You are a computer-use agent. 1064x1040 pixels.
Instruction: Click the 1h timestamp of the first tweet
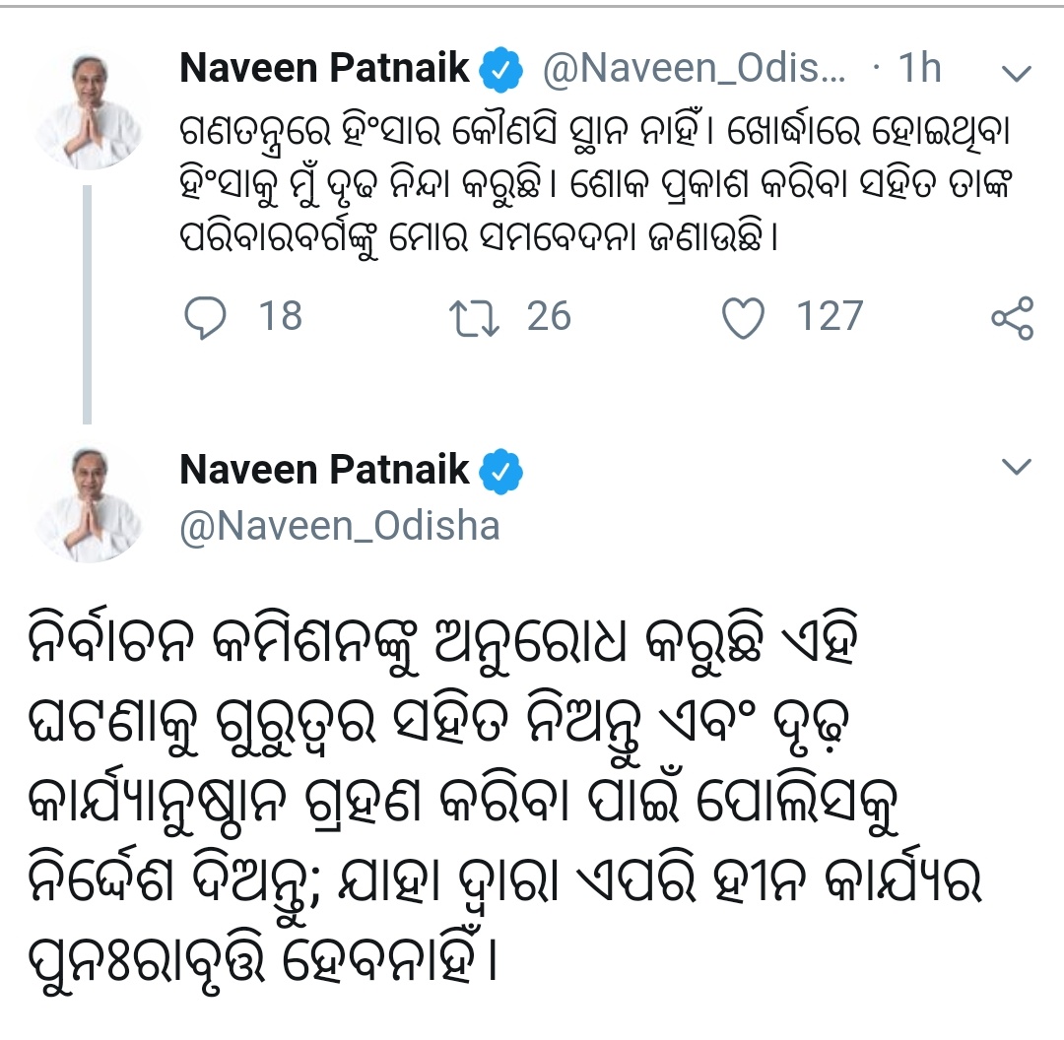click(919, 70)
